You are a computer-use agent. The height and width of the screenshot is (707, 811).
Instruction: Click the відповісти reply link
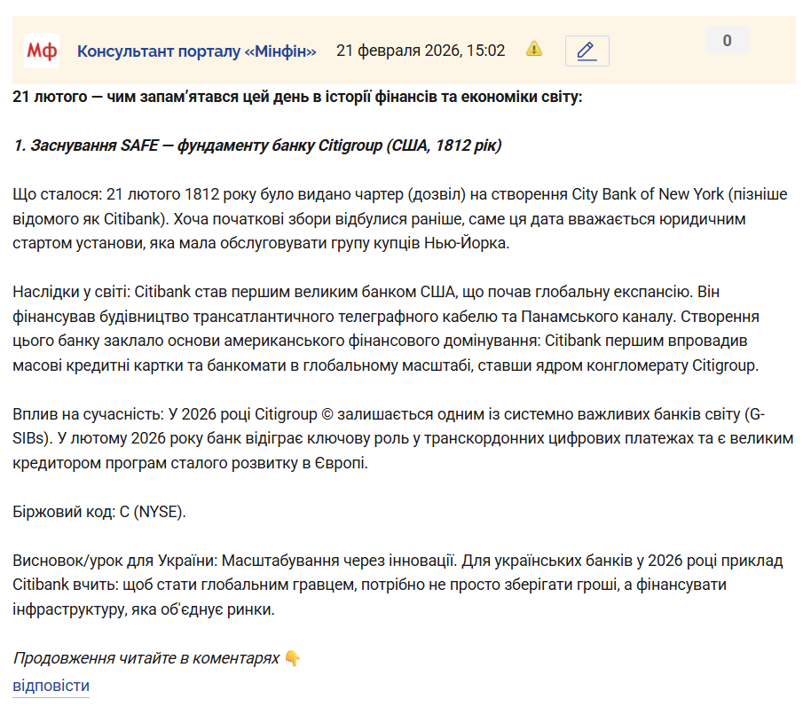click(x=51, y=686)
